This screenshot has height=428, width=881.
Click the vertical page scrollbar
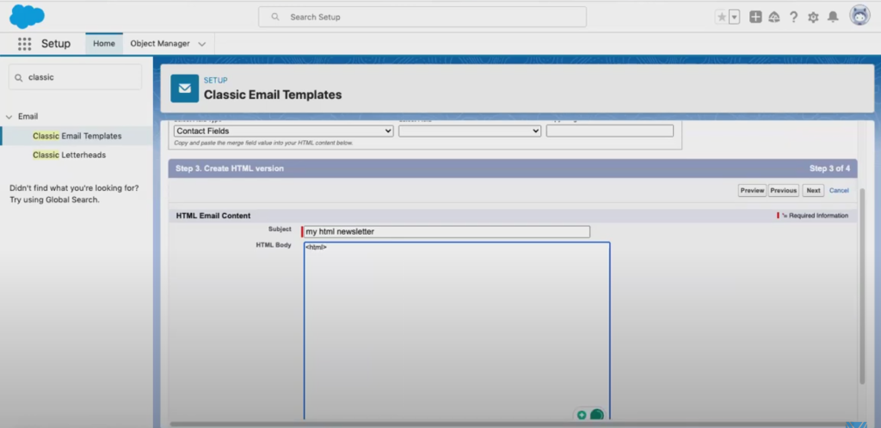coord(862,286)
